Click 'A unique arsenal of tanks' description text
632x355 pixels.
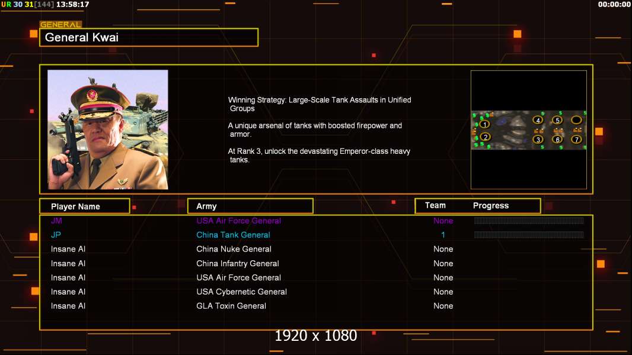[x=315, y=130]
